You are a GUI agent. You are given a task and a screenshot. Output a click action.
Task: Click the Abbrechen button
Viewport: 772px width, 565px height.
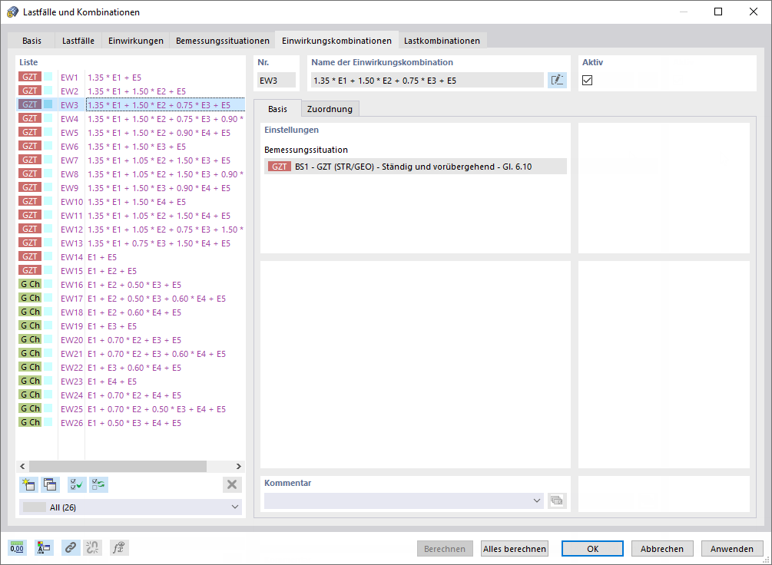[661, 548]
